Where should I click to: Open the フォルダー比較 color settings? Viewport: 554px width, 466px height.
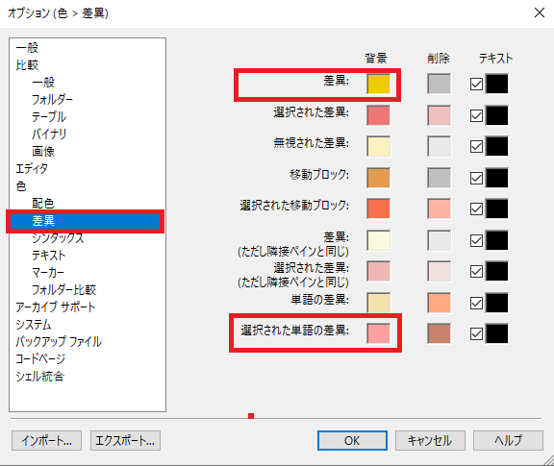tap(63, 290)
